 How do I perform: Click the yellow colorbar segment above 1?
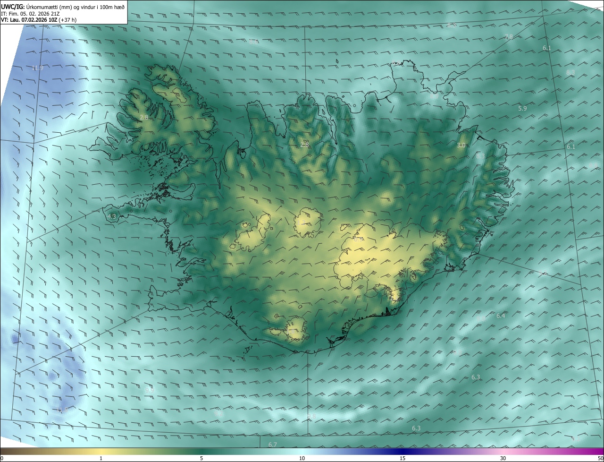click(x=101, y=452)
